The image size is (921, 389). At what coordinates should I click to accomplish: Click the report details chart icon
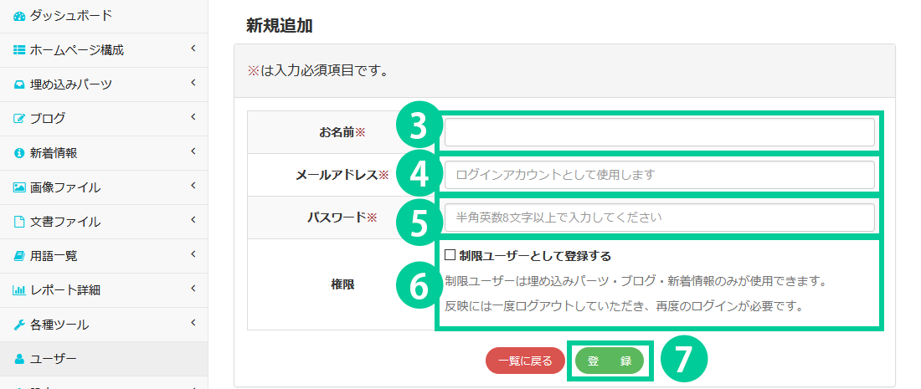tap(19, 290)
